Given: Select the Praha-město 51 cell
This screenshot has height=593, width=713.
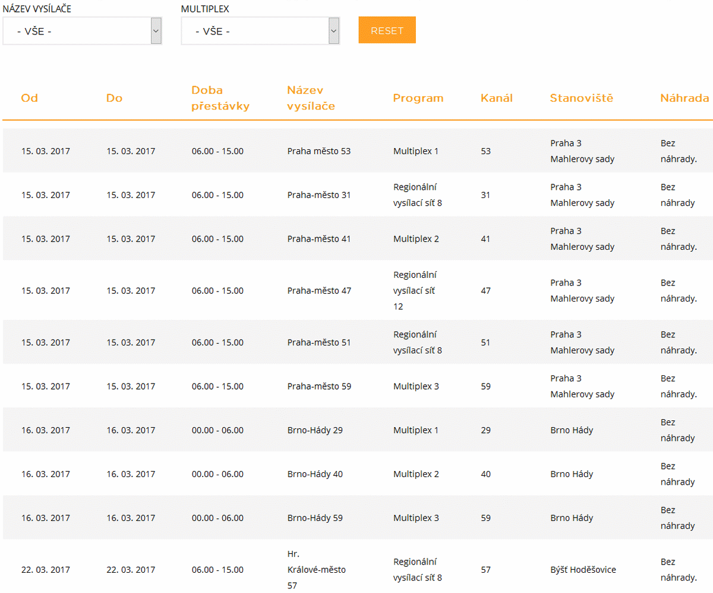Looking at the screenshot, I should 319,343.
